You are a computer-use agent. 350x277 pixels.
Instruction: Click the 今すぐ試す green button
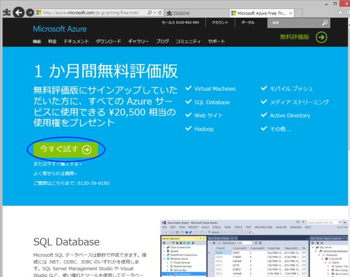[66, 149]
